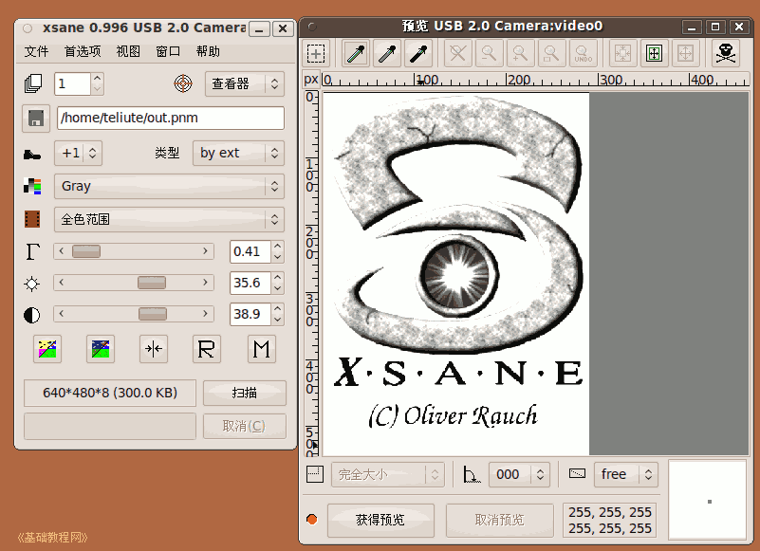Image resolution: width=760 pixels, height=551 pixels.
Task: Click the skull delete preview cache icon
Action: (x=726, y=53)
